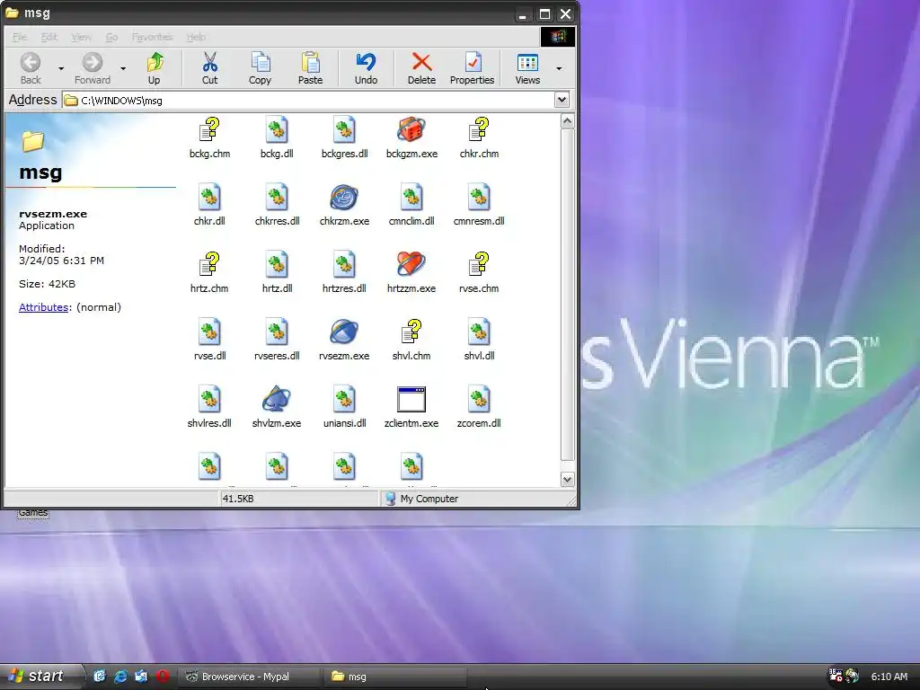Select the rvse.chm help file

click(x=479, y=265)
